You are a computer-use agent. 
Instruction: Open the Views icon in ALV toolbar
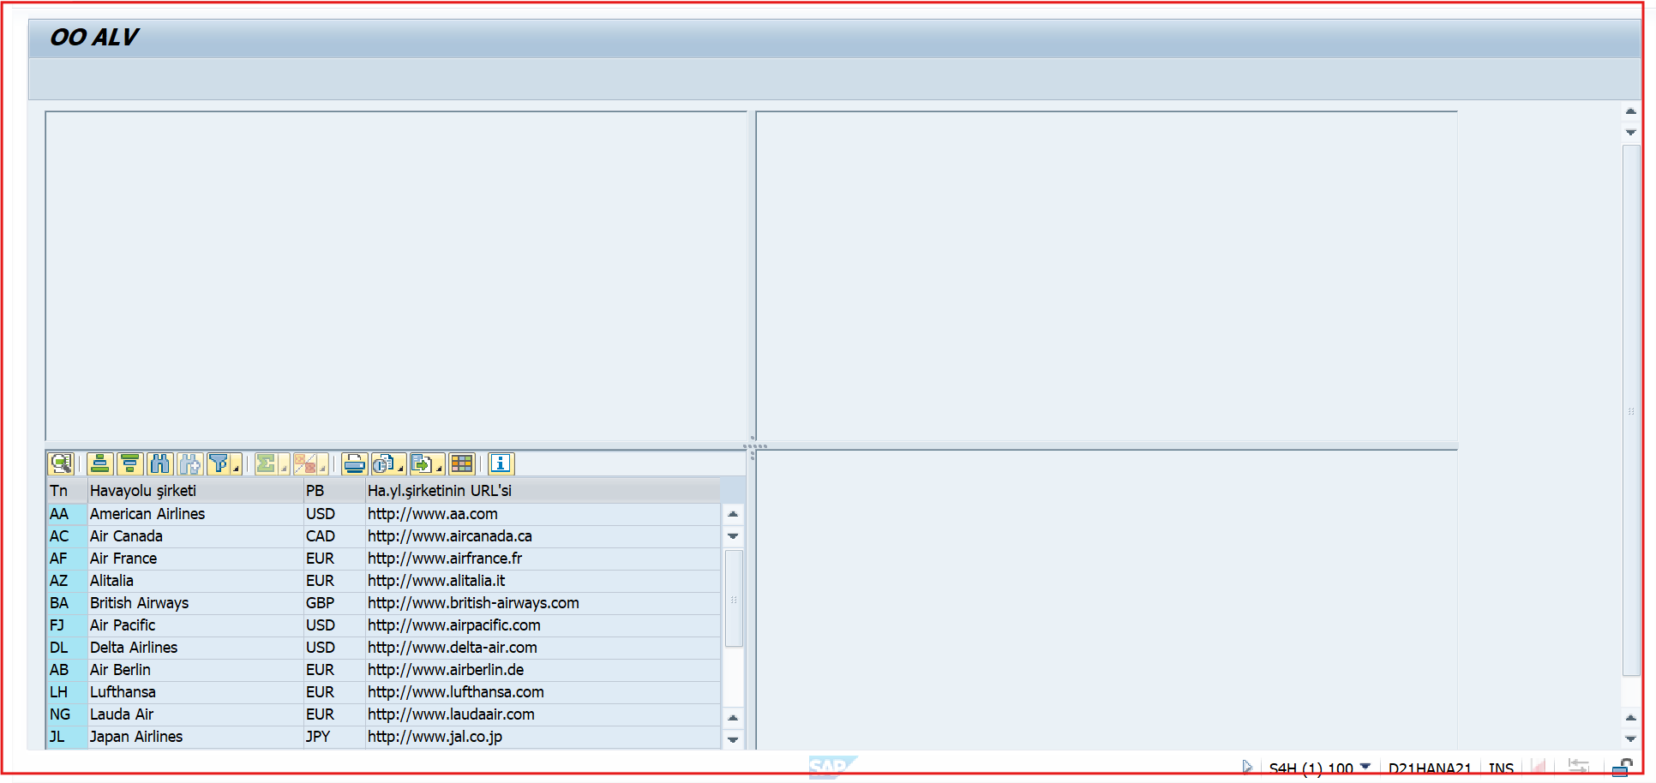(x=383, y=463)
